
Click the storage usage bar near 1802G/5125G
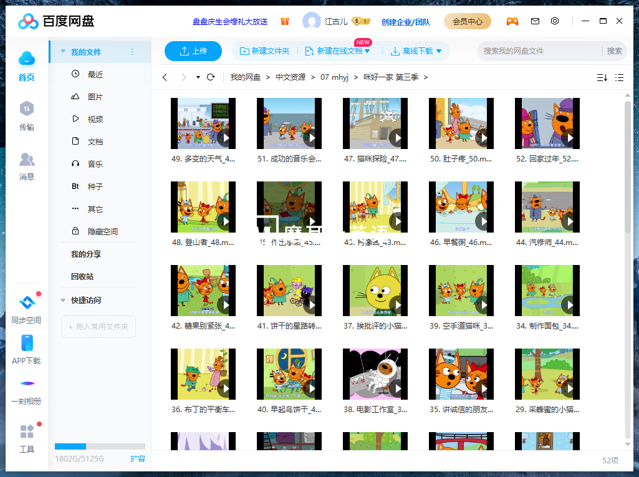point(100,446)
